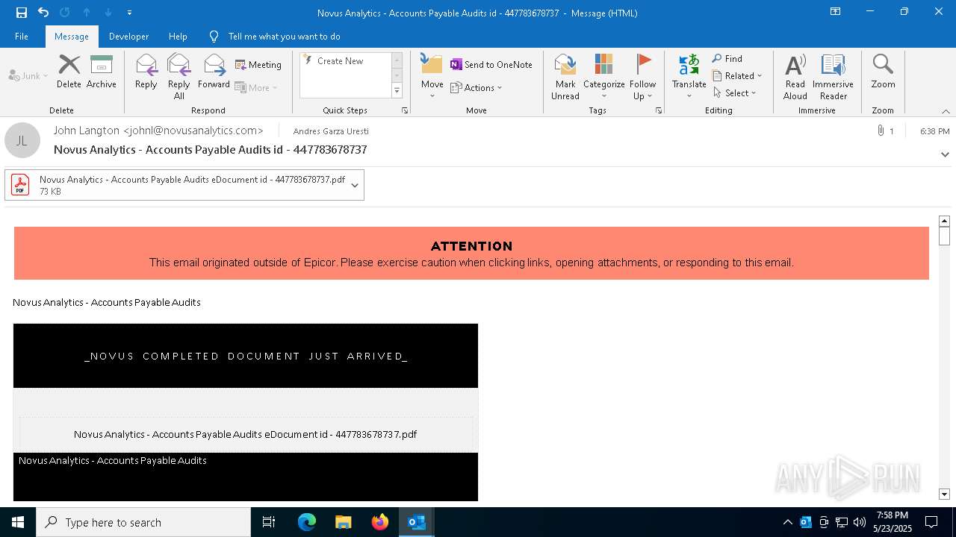This screenshot has width=956, height=537.
Task: Delete this email message
Action: (x=69, y=72)
